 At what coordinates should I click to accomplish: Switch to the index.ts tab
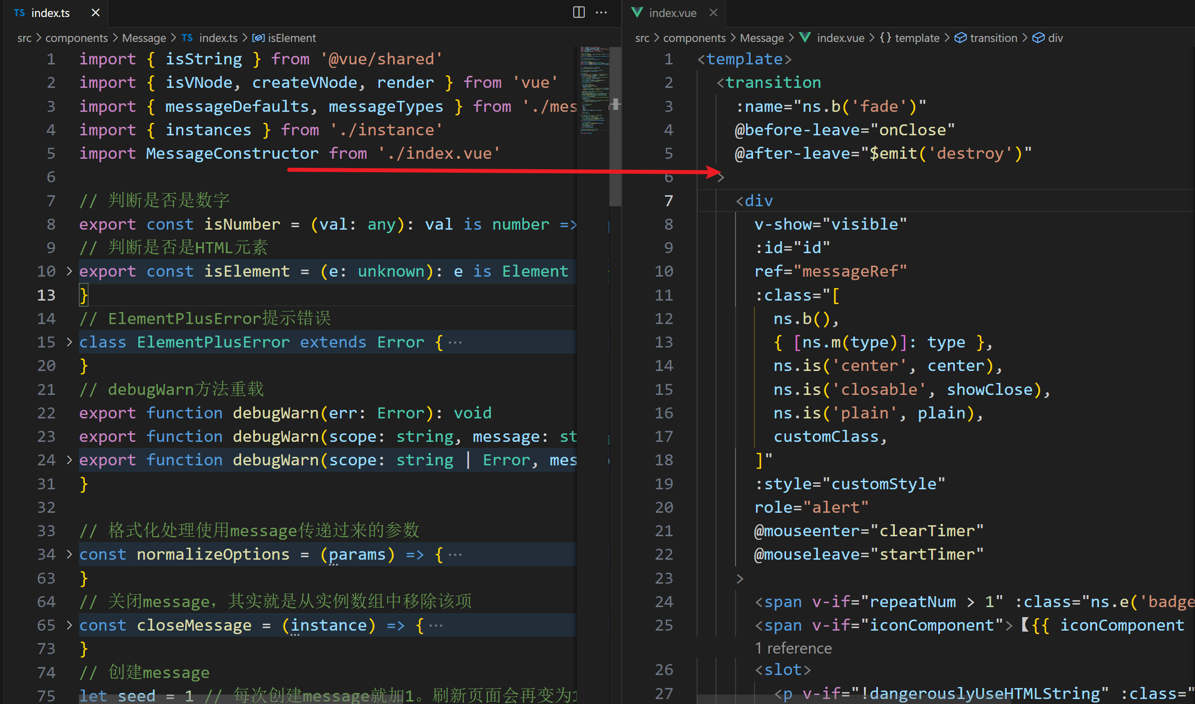click(50, 12)
